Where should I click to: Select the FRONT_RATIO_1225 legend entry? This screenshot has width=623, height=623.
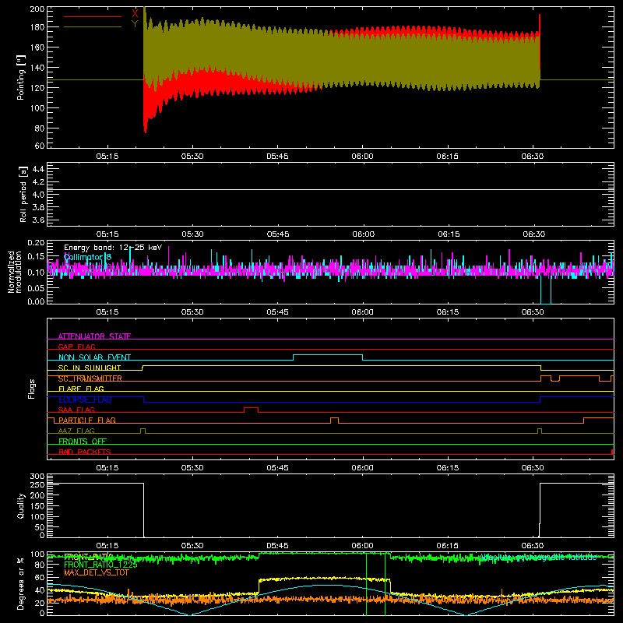pyautogui.click(x=101, y=565)
